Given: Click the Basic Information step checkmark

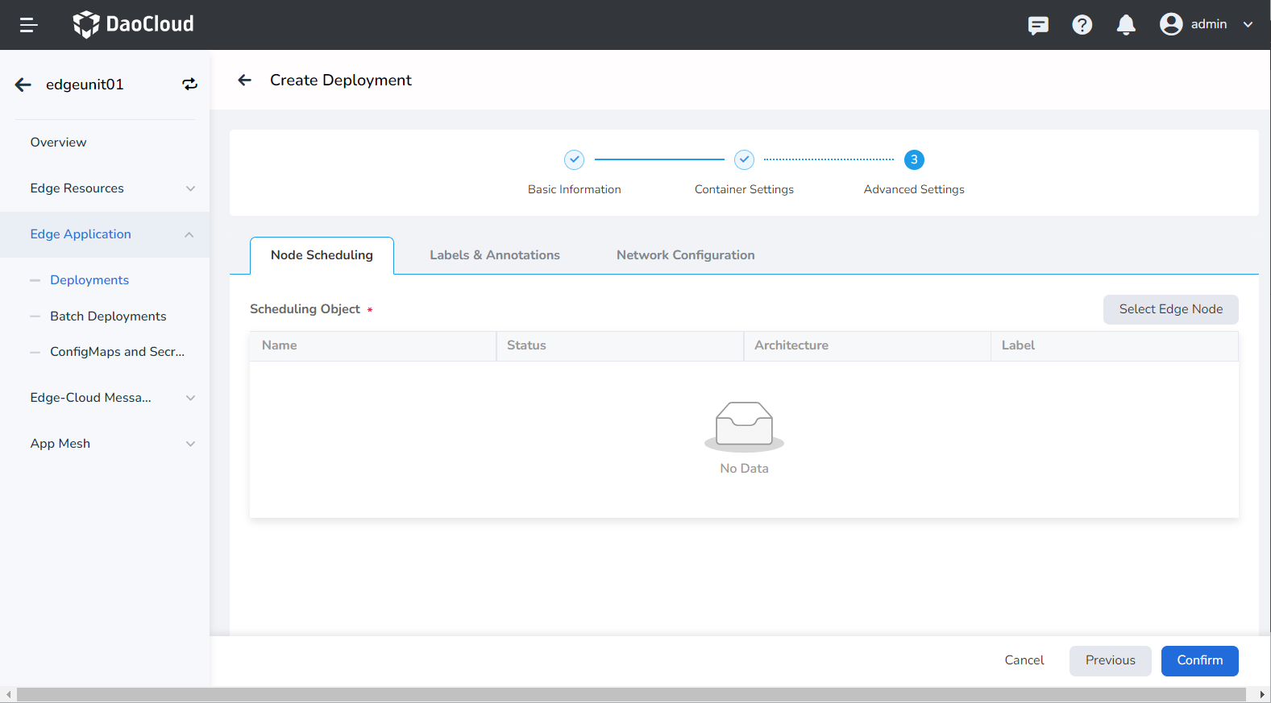Looking at the screenshot, I should pos(574,159).
